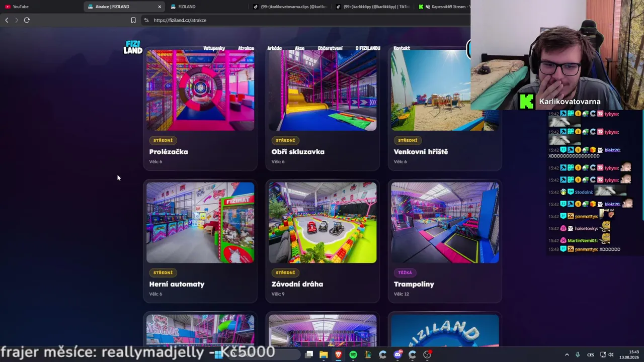The width and height of the screenshot is (644, 362).
Task: Bookmark the current page
Action: (x=133, y=20)
